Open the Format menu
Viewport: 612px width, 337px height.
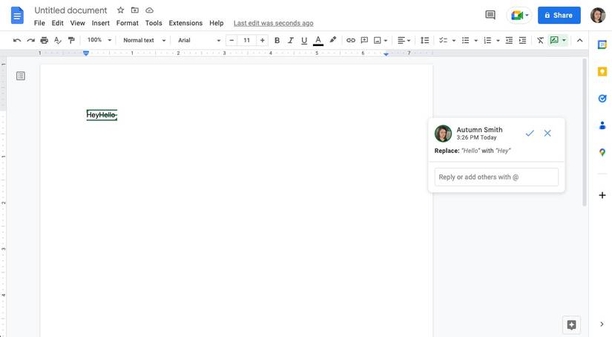click(128, 23)
